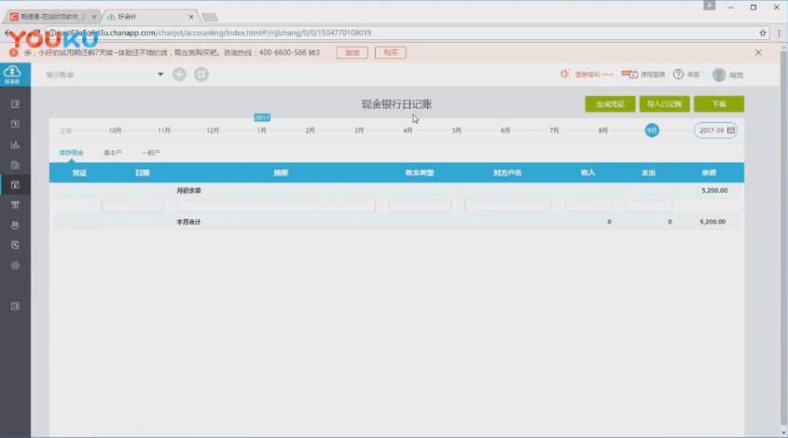This screenshot has width=788, height=438.
Task: Open the 2017-09 date picker
Action: tap(715, 130)
